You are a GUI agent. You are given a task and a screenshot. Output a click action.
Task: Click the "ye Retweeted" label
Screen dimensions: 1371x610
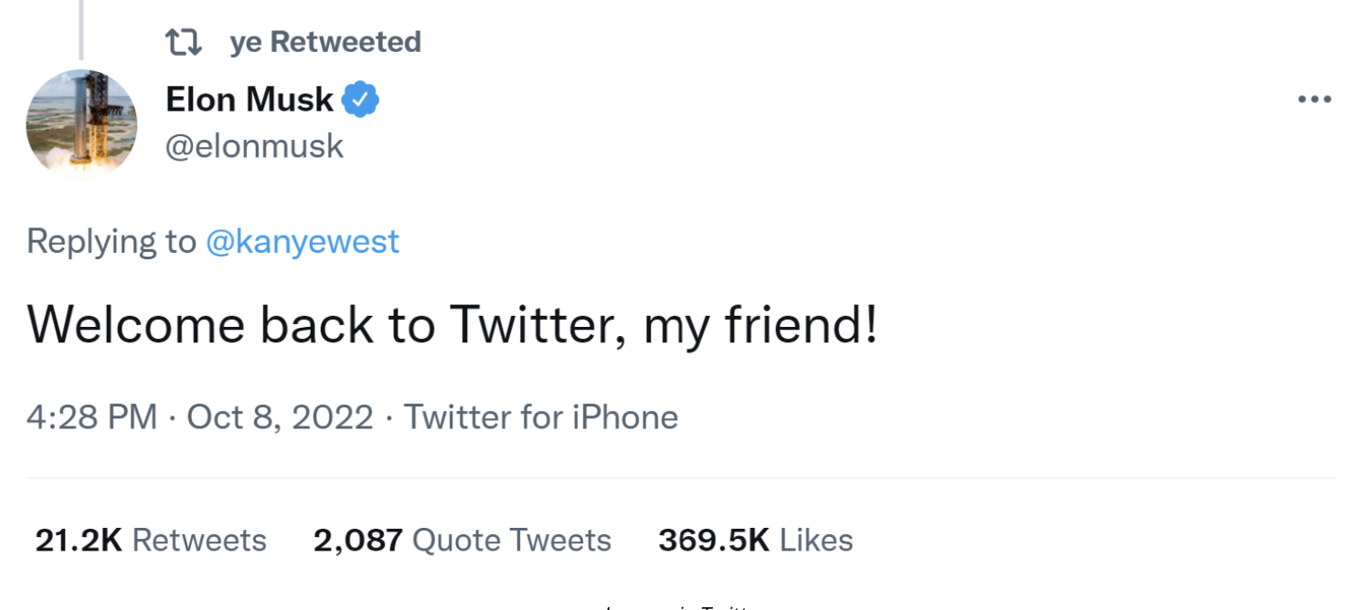[x=324, y=42]
